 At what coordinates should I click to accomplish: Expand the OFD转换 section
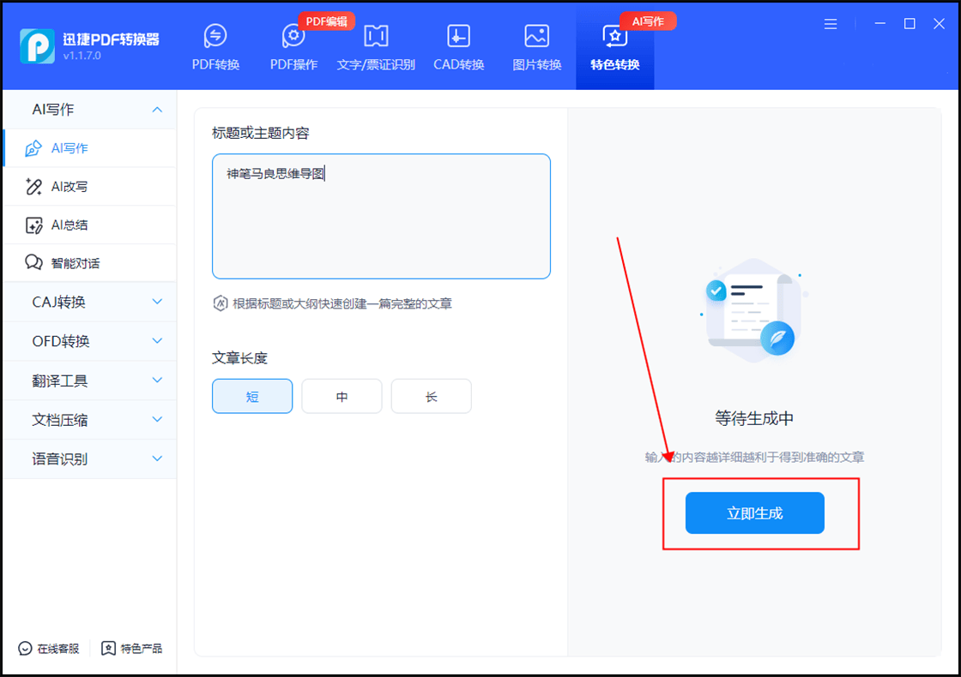click(x=157, y=341)
